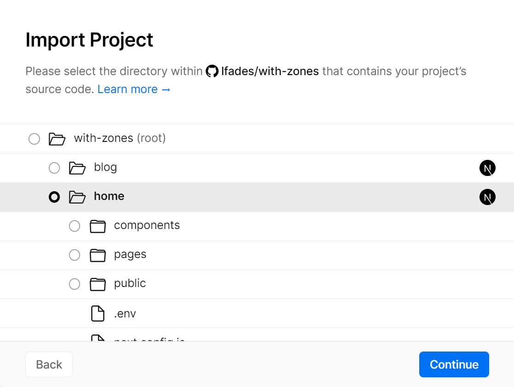Screen dimensions: 514x387
Task: Click the GitHub logo icon
Action: click(212, 71)
